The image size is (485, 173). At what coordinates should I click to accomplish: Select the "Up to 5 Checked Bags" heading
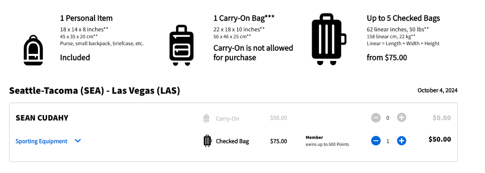(x=403, y=18)
